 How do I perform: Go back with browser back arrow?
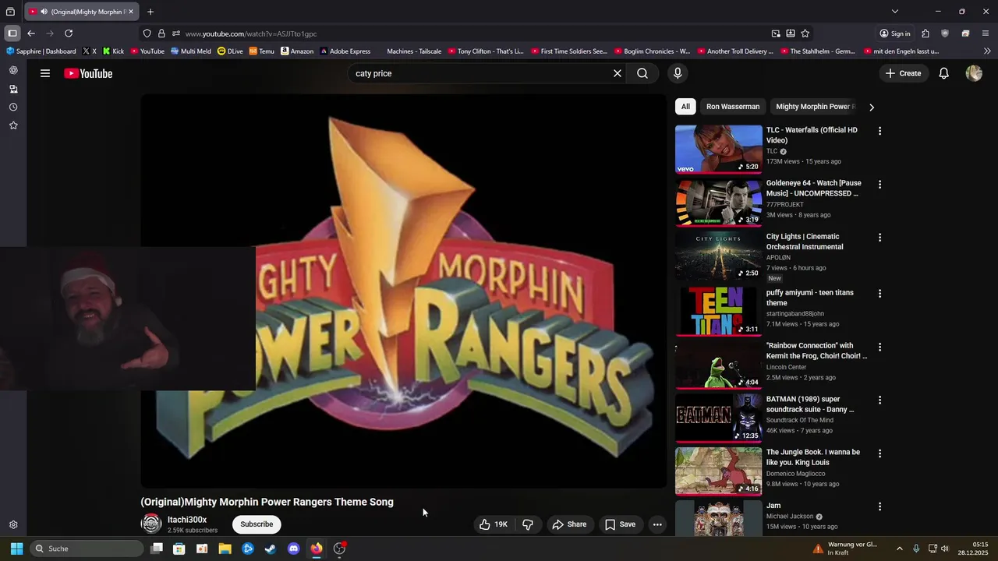pyautogui.click(x=31, y=34)
